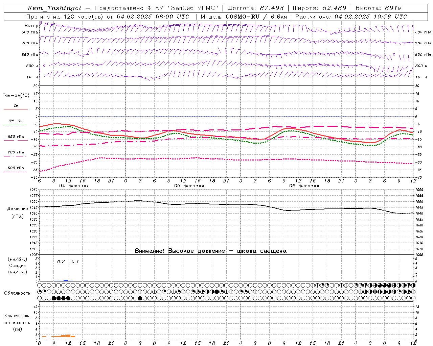This screenshot has width=433, height=346.
Task: Click the '10 м' wind level label on left
Action: [x=32, y=77]
